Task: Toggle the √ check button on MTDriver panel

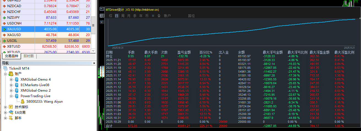Action: click(x=102, y=22)
